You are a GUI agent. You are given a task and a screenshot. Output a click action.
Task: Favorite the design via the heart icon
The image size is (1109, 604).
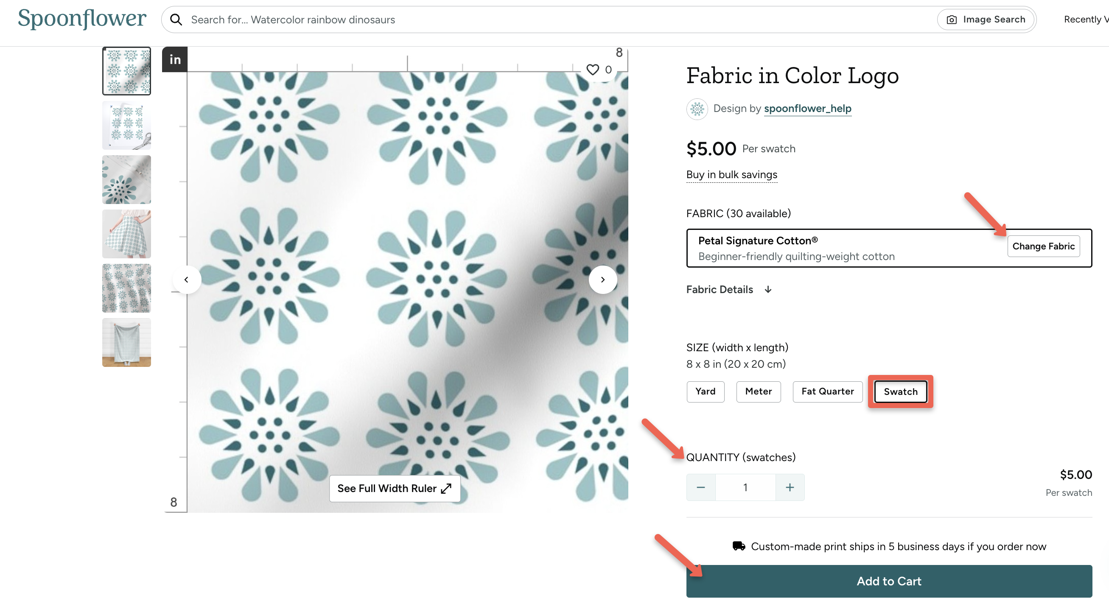[593, 69]
